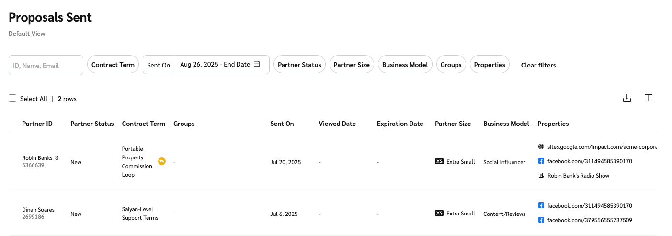Click the globe icon beside sites.google.com property

pyautogui.click(x=541, y=147)
